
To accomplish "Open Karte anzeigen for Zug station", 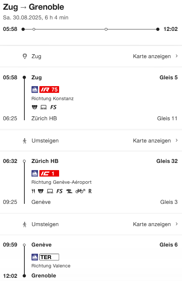I will (152, 56).
